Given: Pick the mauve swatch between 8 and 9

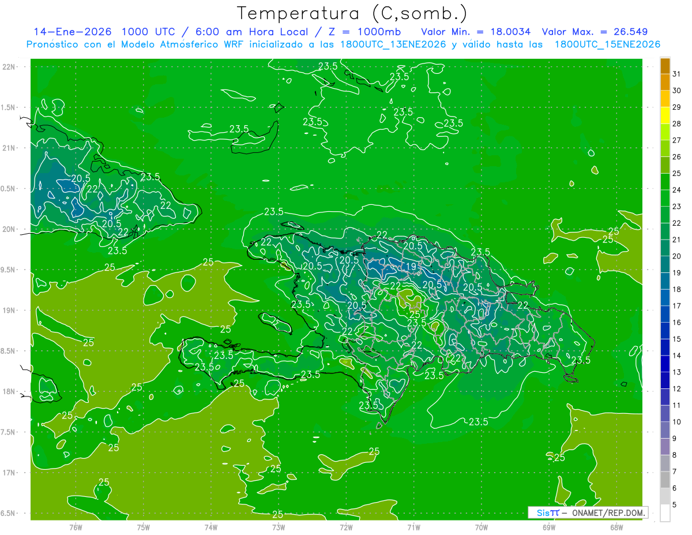Looking at the screenshot, I should pos(665,447).
